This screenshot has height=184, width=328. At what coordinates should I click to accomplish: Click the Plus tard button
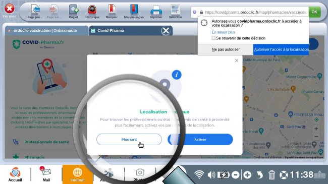(129, 140)
